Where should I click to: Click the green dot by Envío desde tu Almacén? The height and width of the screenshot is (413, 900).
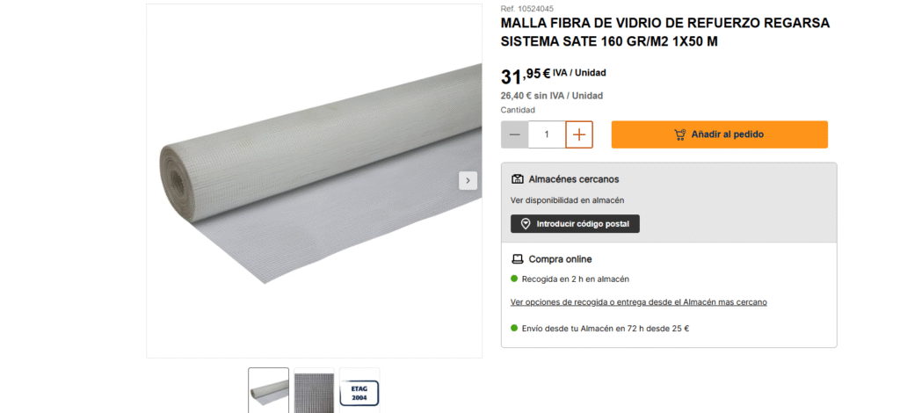514,328
